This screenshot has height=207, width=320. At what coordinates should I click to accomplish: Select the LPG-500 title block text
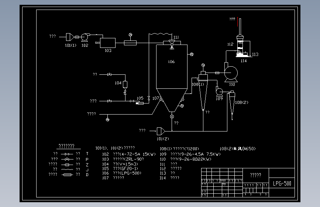pos(282,183)
